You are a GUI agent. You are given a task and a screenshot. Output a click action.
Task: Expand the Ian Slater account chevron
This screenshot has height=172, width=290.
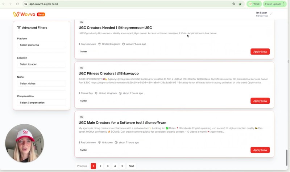click(x=270, y=14)
